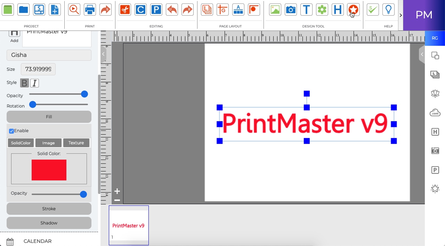Open P icon in right sidebar

pyautogui.click(x=435, y=170)
